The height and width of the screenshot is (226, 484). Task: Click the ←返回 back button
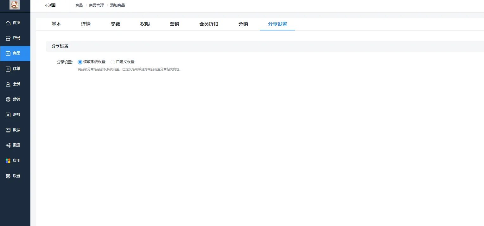(x=50, y=5)
